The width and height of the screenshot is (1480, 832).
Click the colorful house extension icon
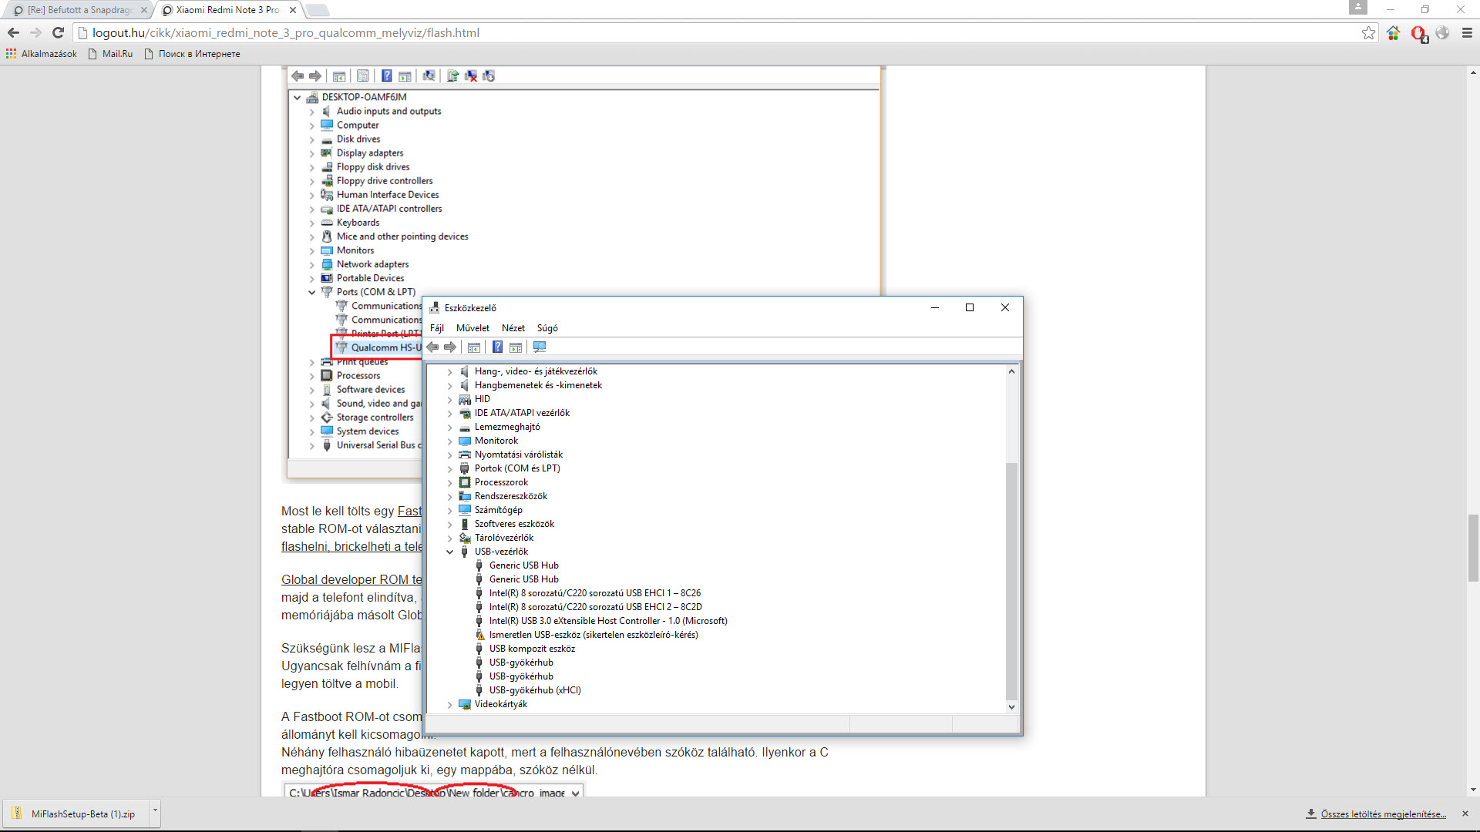1393,32
